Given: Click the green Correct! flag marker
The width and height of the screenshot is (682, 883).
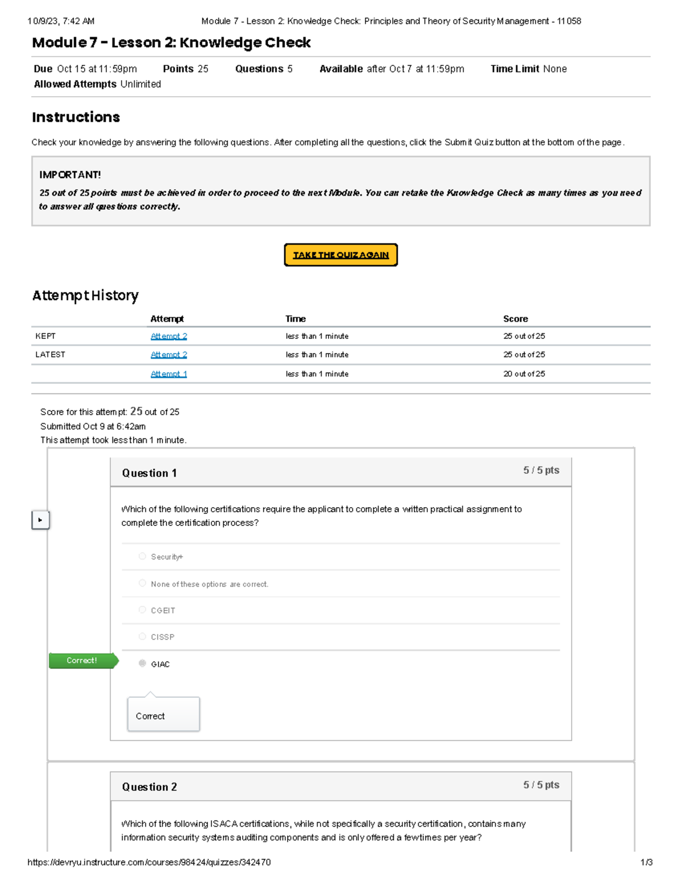Looking at the screenshot, I should click(x=82, y=660).
